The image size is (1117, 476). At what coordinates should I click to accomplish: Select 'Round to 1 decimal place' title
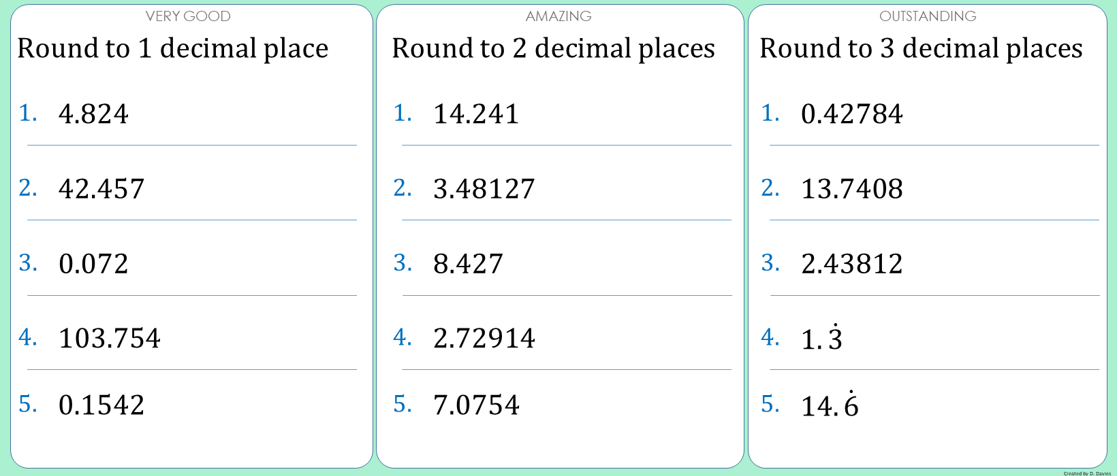coord(173,48)
